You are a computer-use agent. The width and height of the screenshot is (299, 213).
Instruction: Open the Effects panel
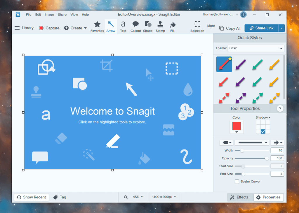pos(239,197)
